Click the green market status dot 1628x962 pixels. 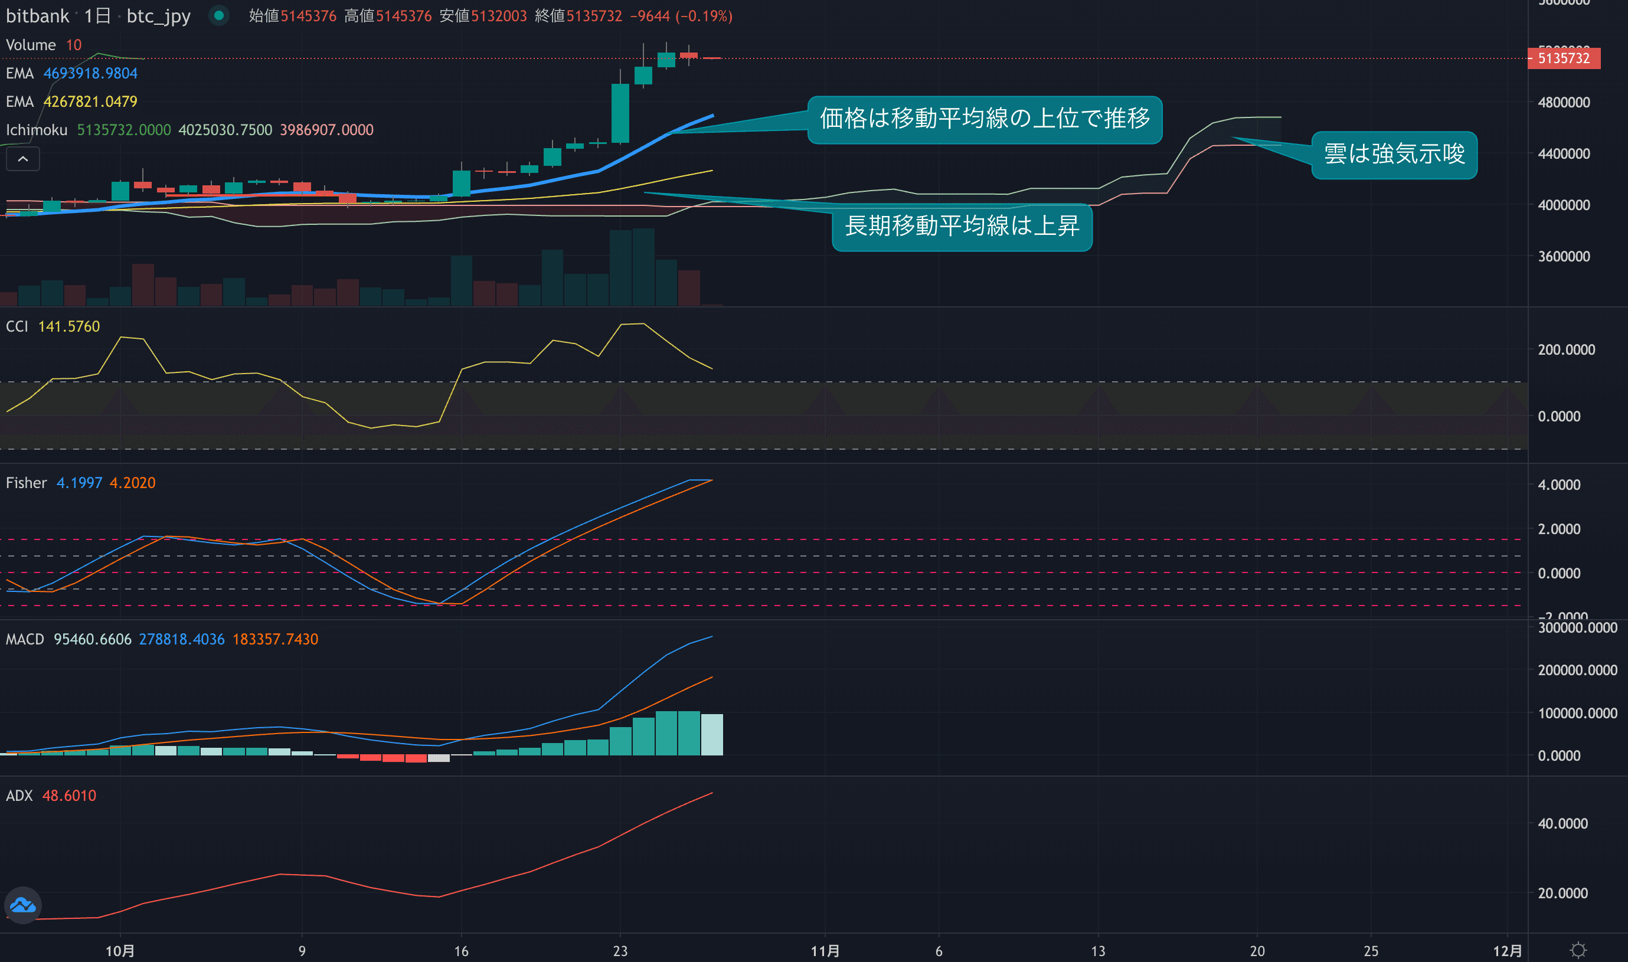219,15
